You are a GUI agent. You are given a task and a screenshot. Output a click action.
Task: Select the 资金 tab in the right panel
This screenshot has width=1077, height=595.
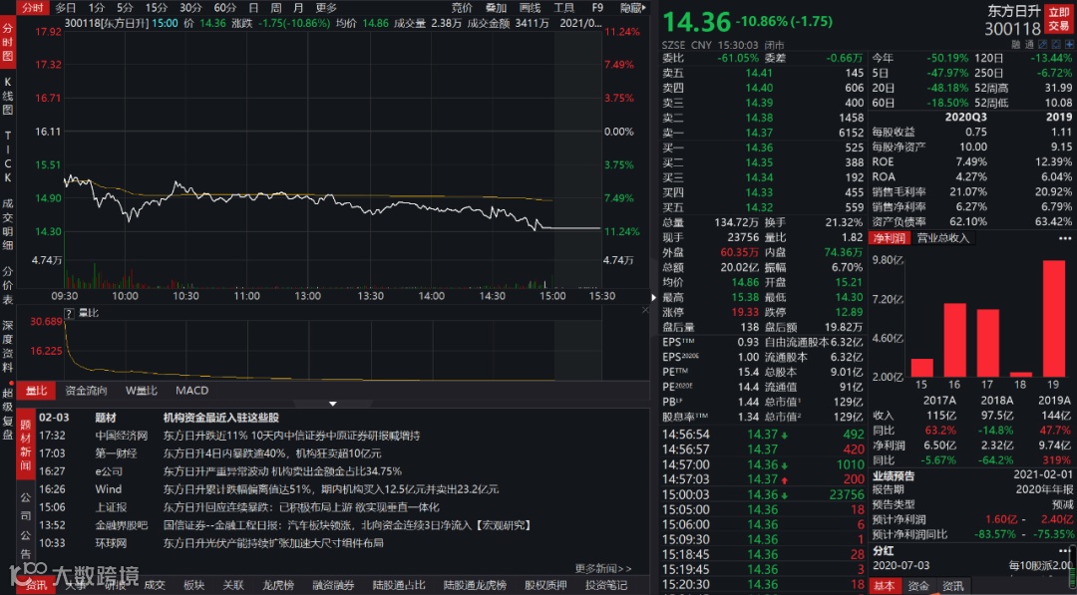[x=917, y=586]
